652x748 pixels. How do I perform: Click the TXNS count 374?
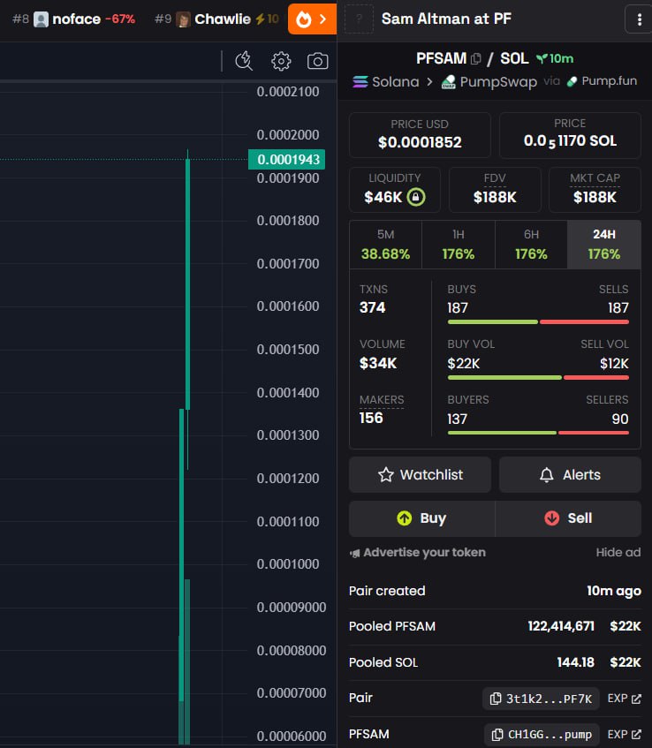coord(372,307)
